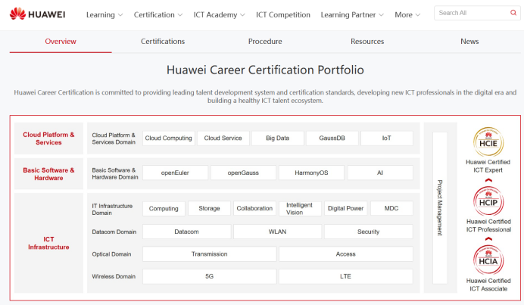This screenshot has height=305, width=524.
Task: Click the Cloud Platform & Services category
Action: coord(48,138)
